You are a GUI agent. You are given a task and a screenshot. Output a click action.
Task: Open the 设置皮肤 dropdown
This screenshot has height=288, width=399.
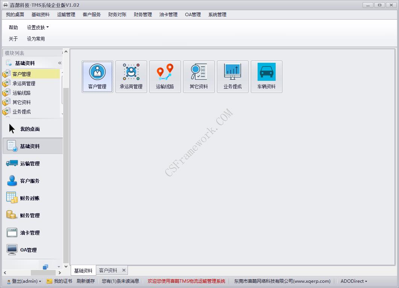click(37, 27)
